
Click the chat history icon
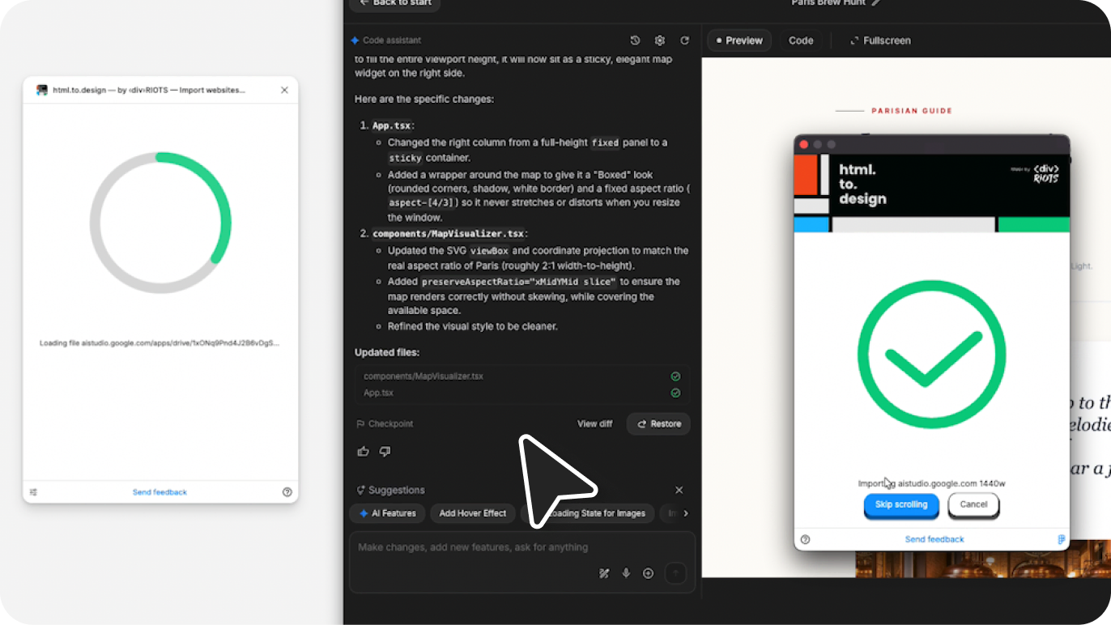point(635,40)
